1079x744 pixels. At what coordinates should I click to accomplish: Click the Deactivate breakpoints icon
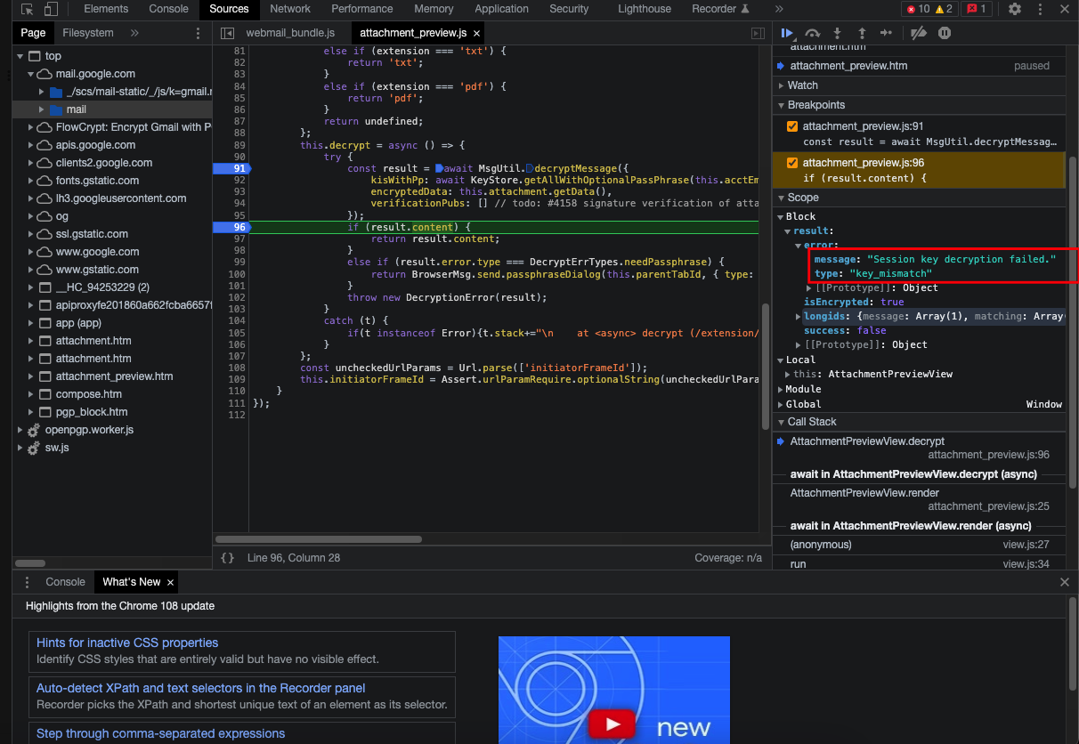point(919,33)
